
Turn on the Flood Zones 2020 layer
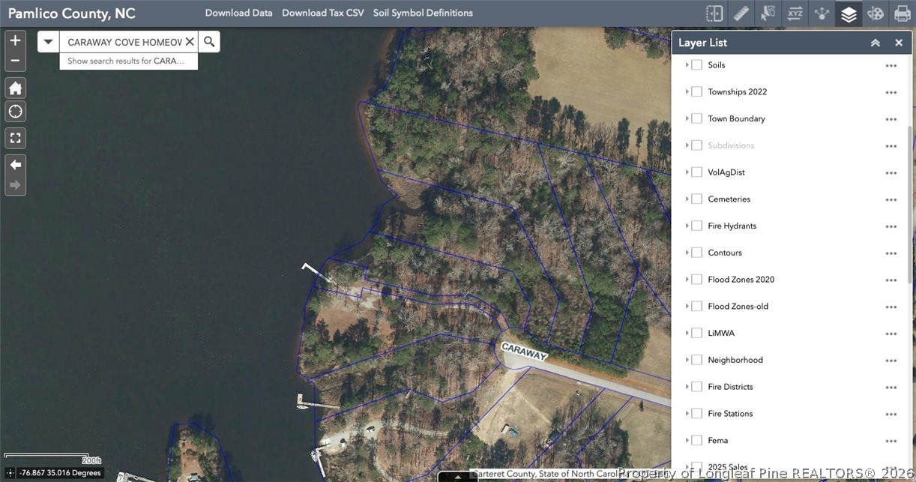(696, 280)
